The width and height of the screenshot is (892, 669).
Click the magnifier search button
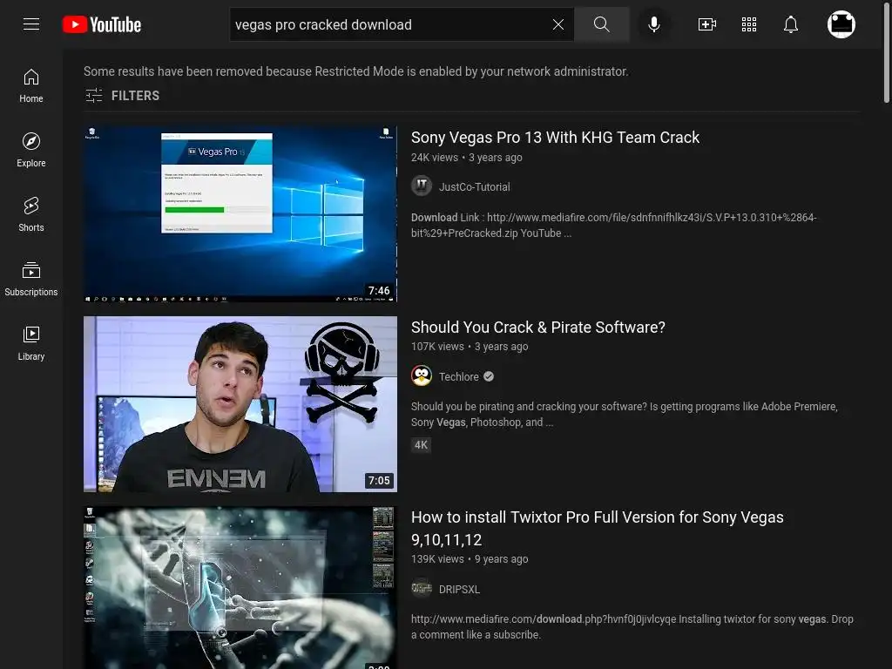tap(601, 24)
